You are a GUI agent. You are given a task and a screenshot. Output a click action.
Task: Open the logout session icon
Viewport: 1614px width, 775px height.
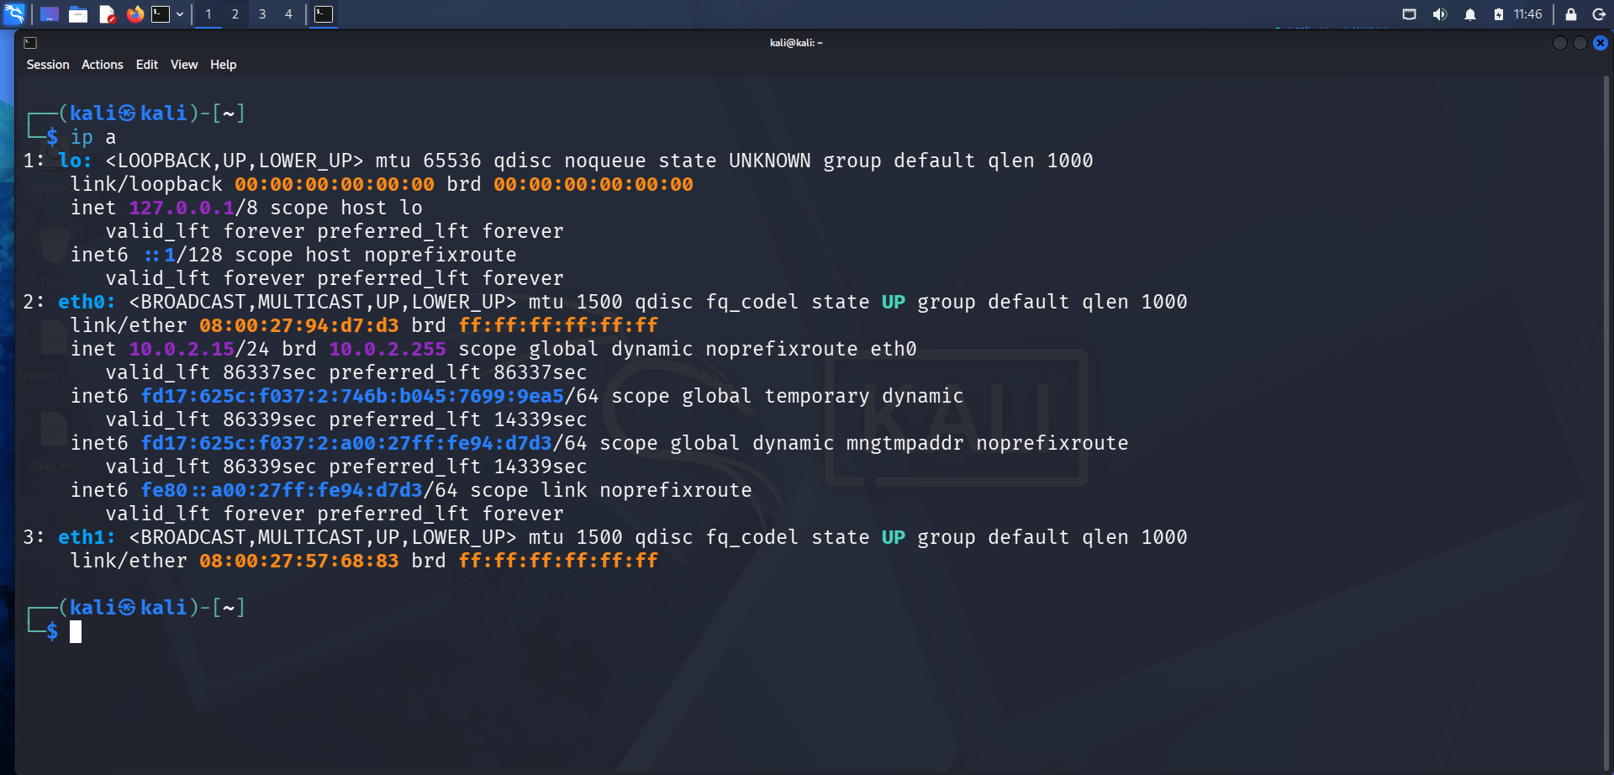coord(1599,14)
